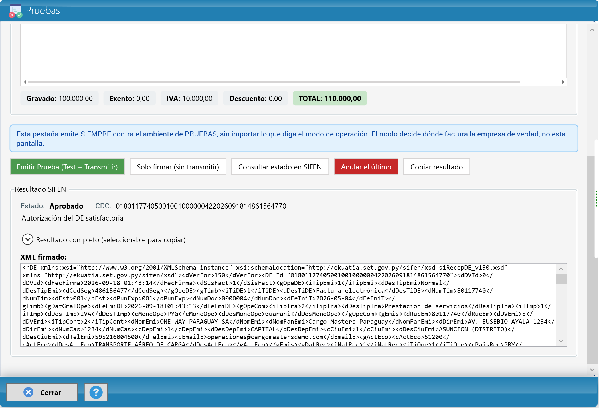Click XML box scroll up arrow
Viewport: 599px width, 408px height.
pos(561,269)
